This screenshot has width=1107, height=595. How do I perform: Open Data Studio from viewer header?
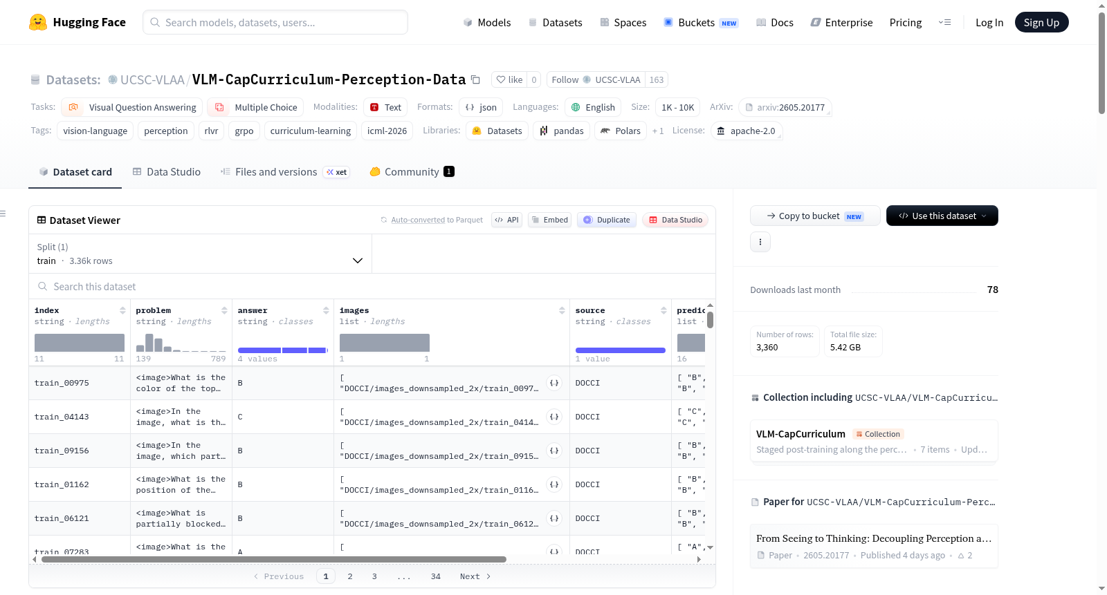[x=675, y=220]
